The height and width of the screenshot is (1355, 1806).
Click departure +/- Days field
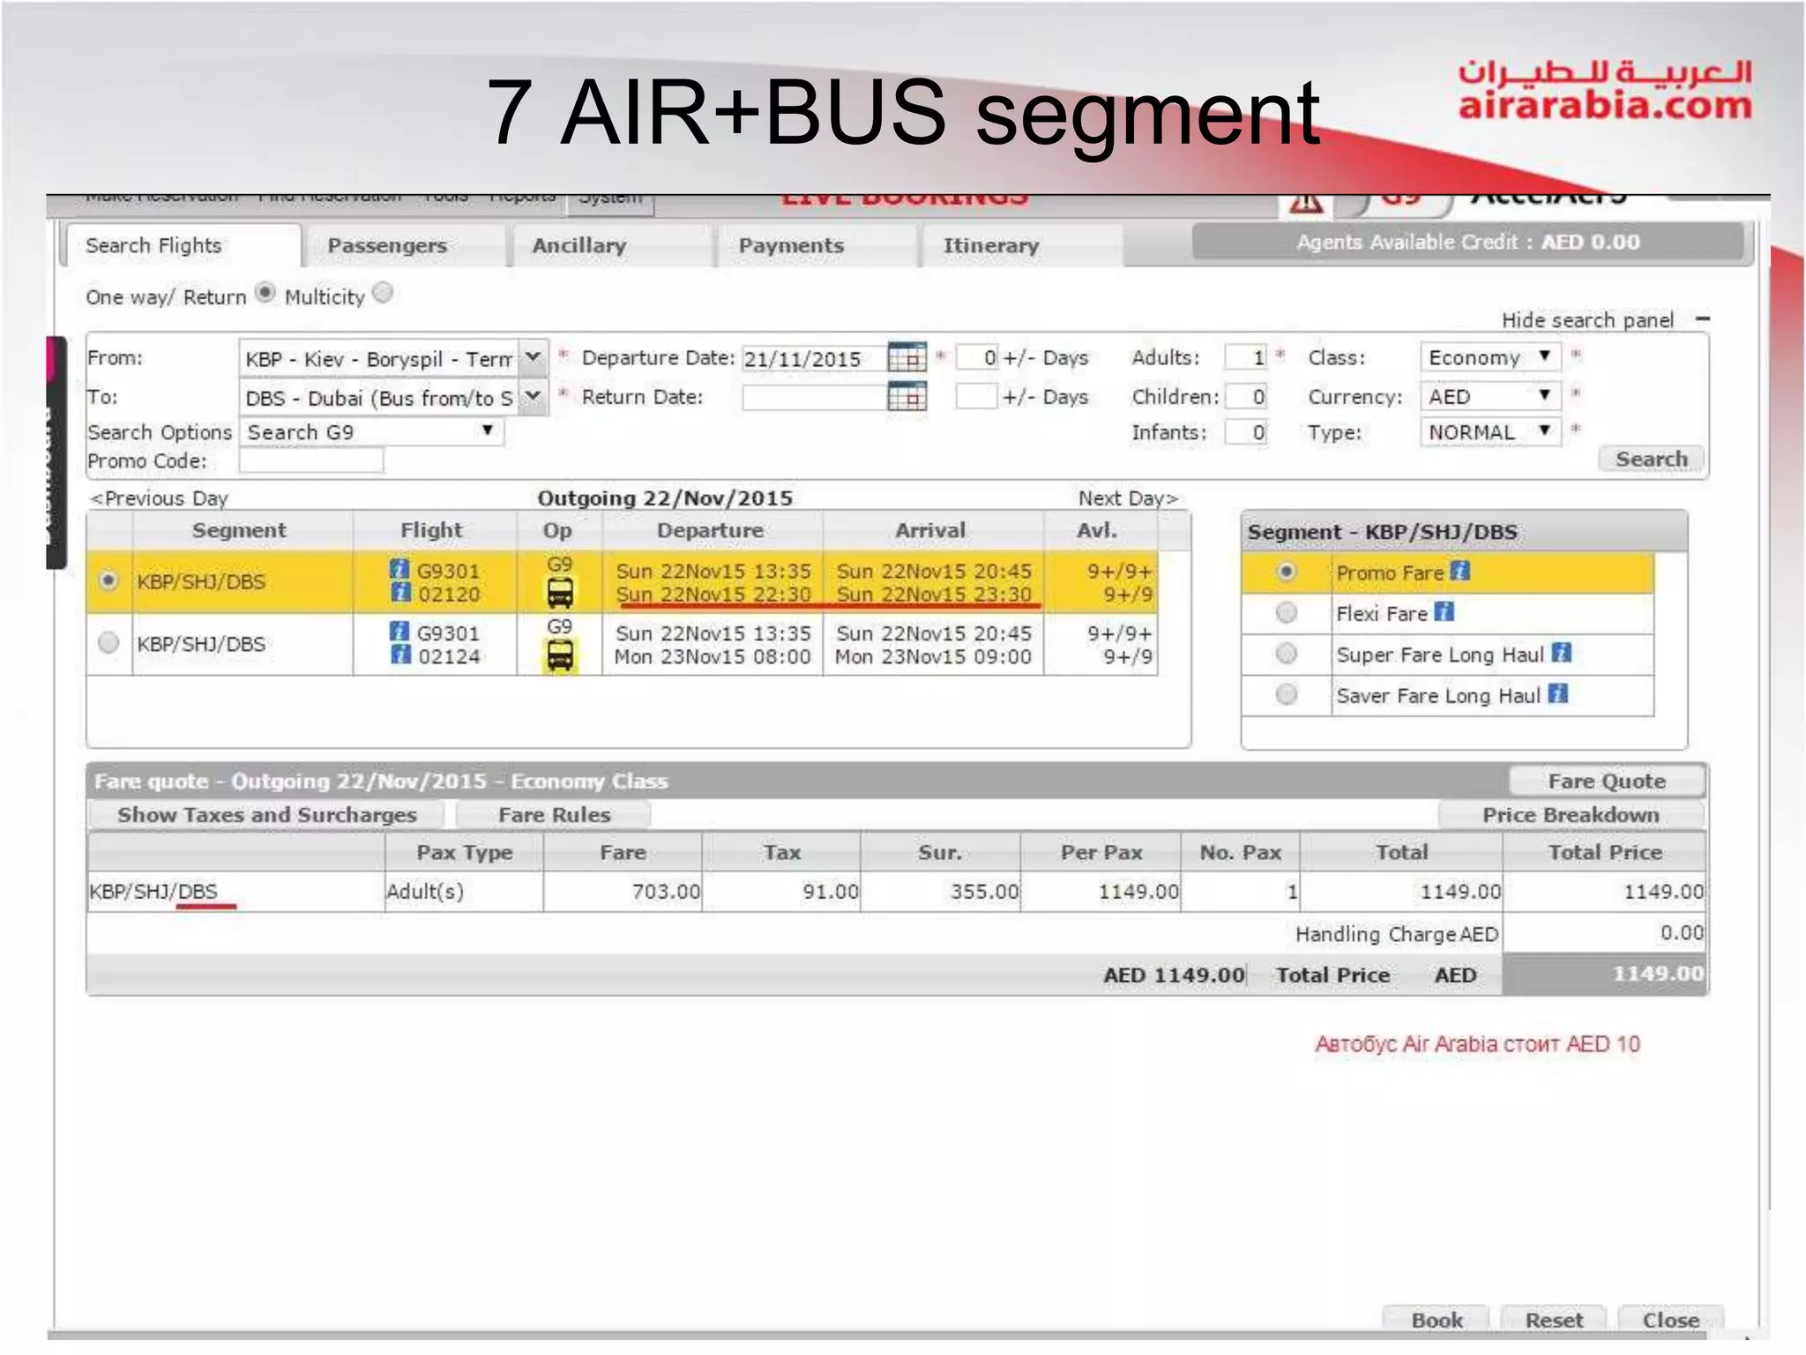tap(977, 357)
